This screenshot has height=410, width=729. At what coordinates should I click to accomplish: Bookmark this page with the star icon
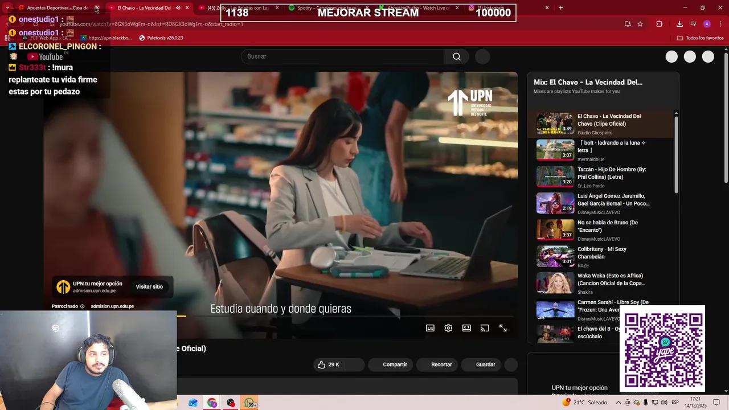click(640, 24)
